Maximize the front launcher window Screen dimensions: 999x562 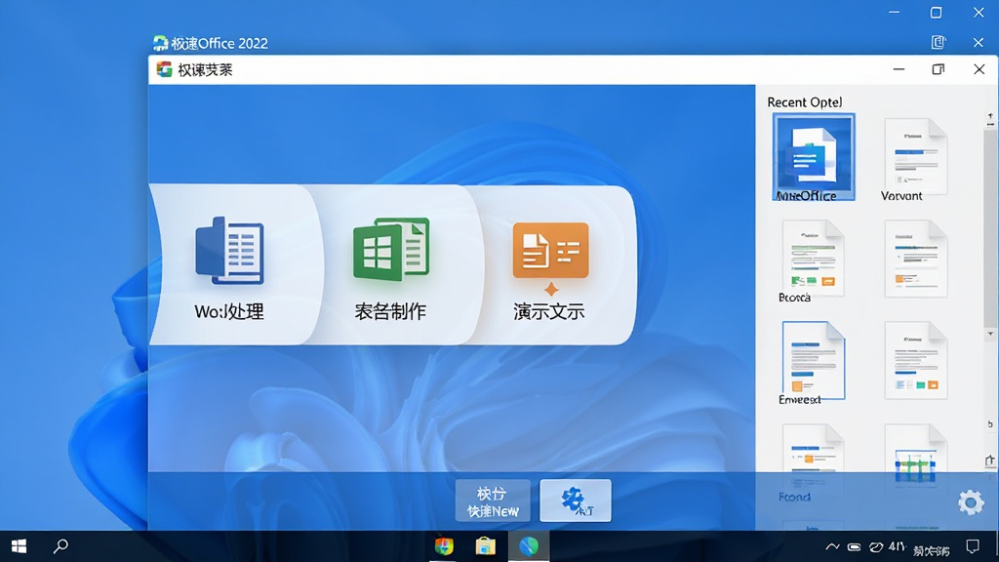click(x=938, y=69)
